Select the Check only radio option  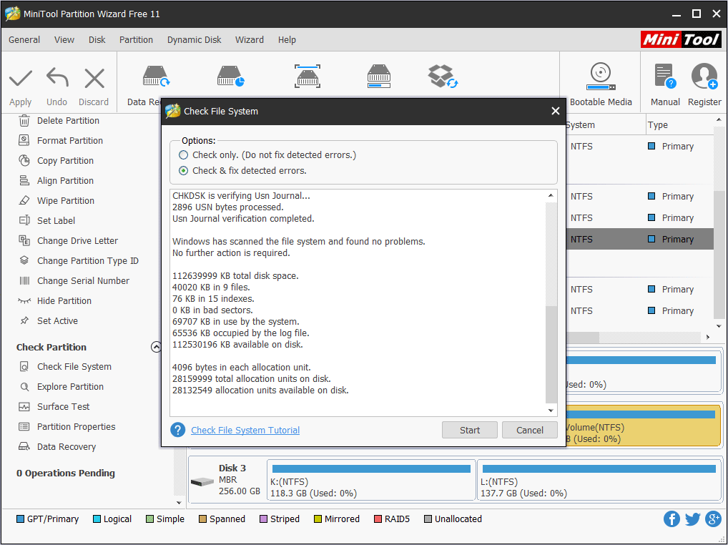(183, 155)
